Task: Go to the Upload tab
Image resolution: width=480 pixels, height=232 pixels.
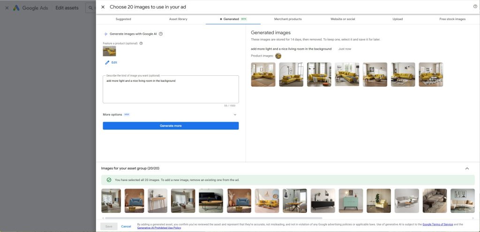Action: [397, 19]
